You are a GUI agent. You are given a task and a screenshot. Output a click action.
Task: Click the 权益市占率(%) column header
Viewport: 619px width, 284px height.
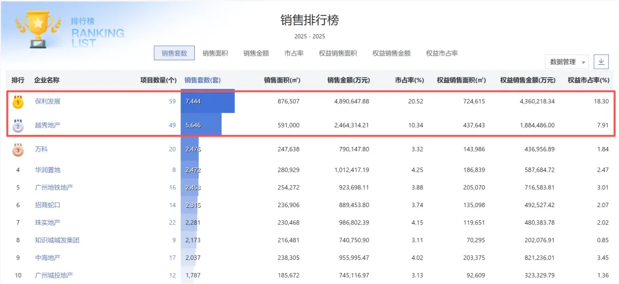click(x=589, y=80)
